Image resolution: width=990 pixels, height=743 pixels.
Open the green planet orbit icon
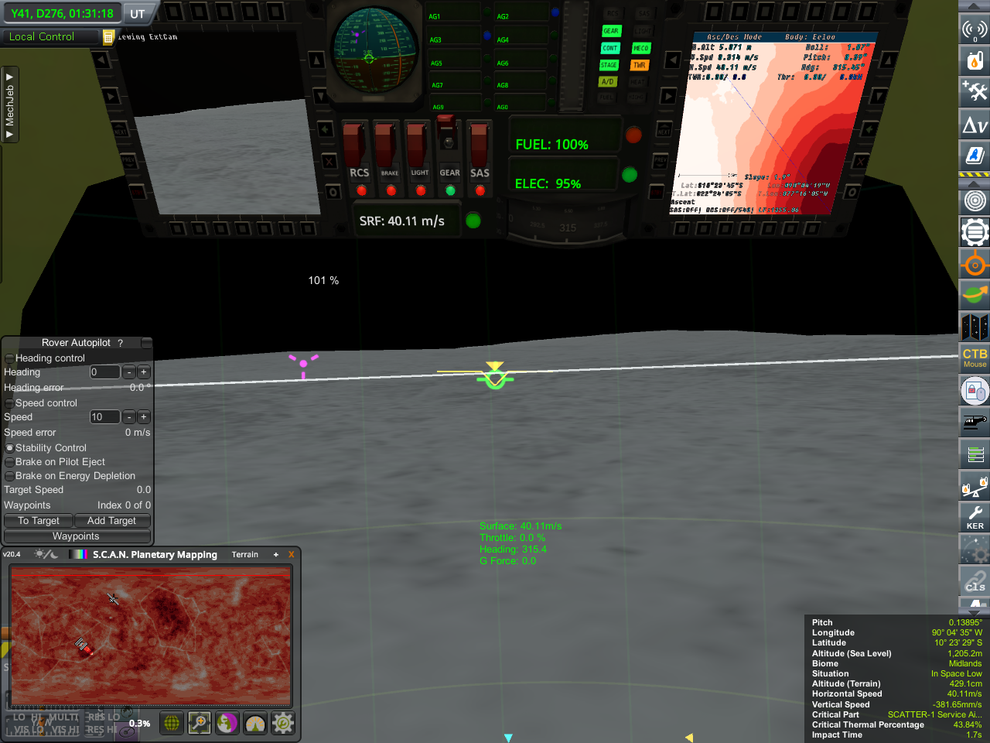(975, 295)
